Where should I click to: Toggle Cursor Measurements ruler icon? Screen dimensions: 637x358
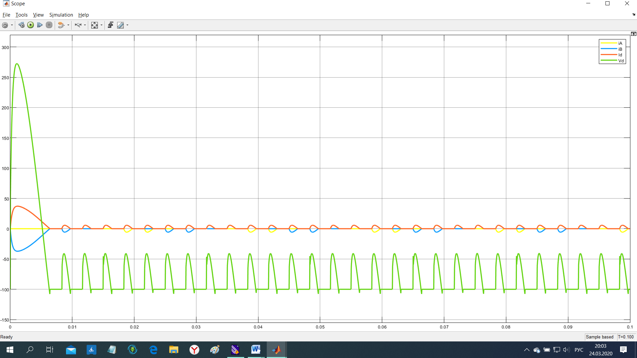coord(120,25)
